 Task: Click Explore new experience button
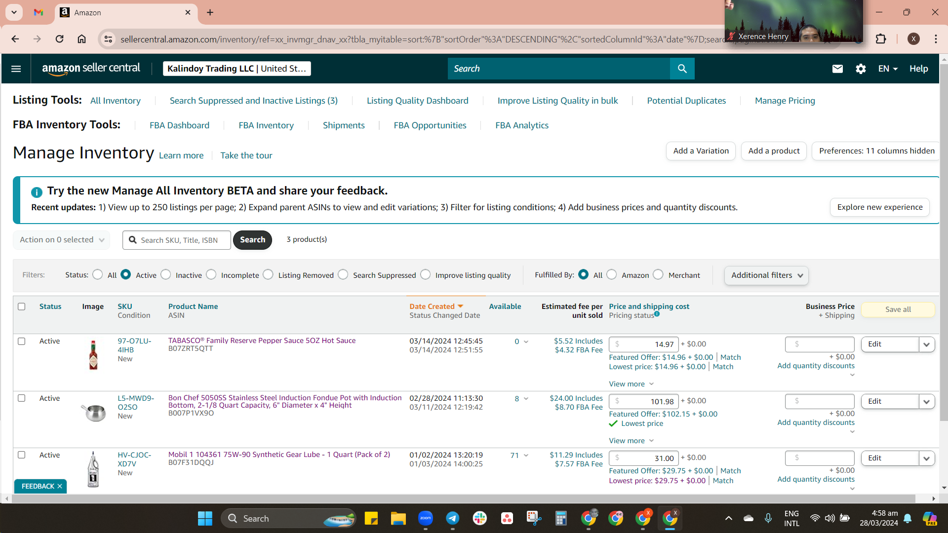pyautogui.click(x=880, y=207)
